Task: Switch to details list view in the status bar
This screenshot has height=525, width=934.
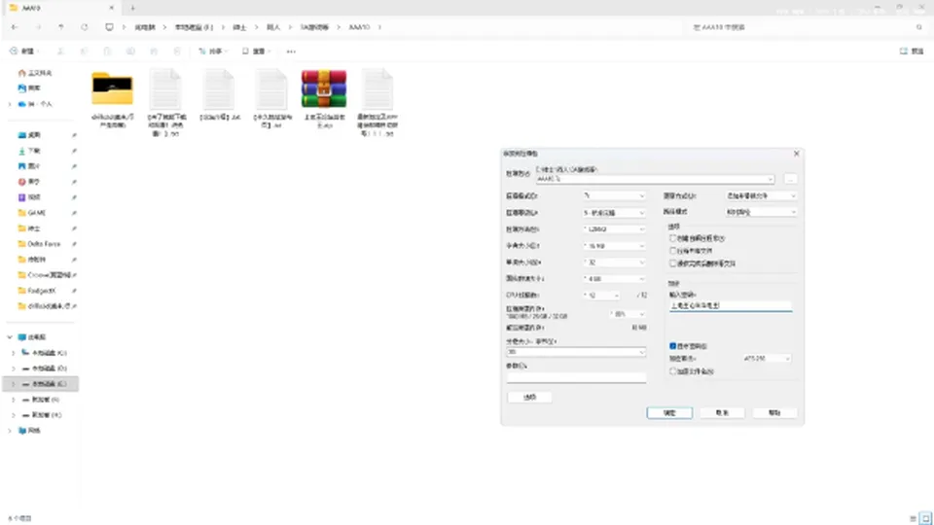Action: pos(913,518)
